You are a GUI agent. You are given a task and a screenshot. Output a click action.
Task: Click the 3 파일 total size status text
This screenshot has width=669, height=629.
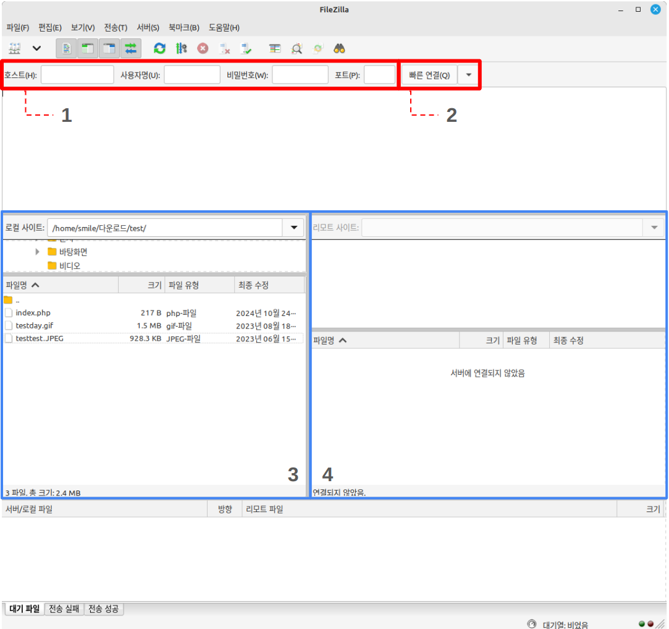[43, 493]
